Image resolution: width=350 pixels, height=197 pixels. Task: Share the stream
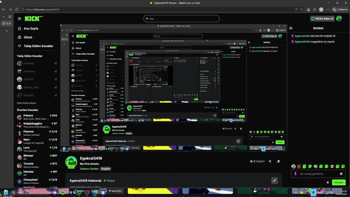coord(270,161)
